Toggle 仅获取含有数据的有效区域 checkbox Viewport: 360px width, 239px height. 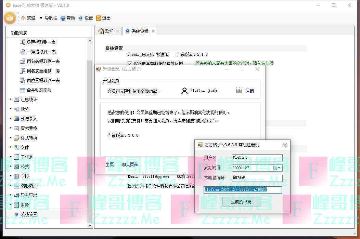pyautogui.click(x=130, y=63)
